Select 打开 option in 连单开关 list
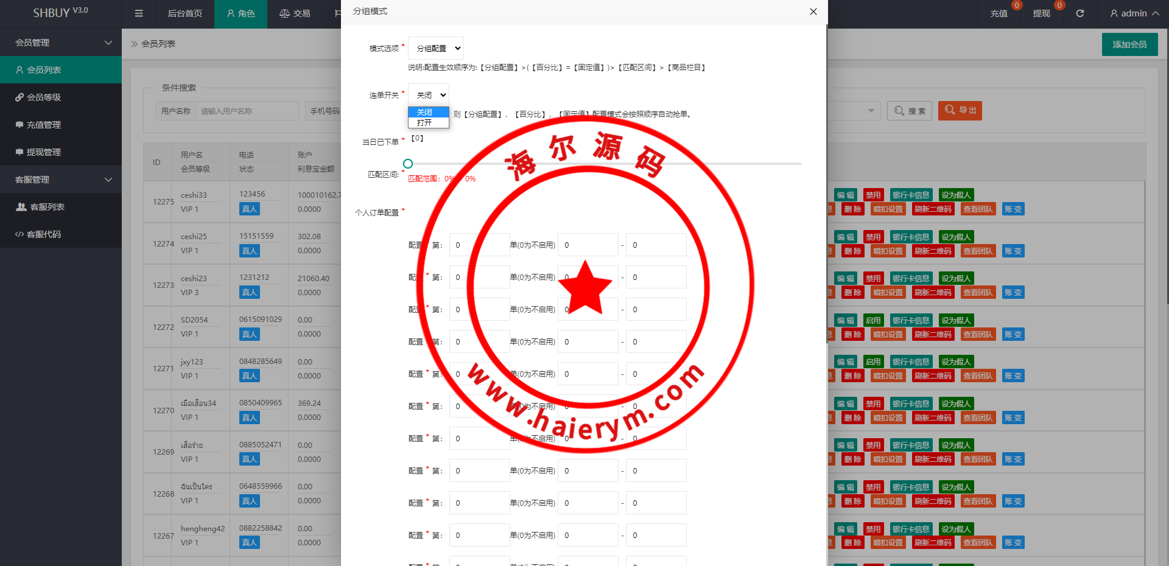This screenshot has width=1169, height=566. click(425, 123)
